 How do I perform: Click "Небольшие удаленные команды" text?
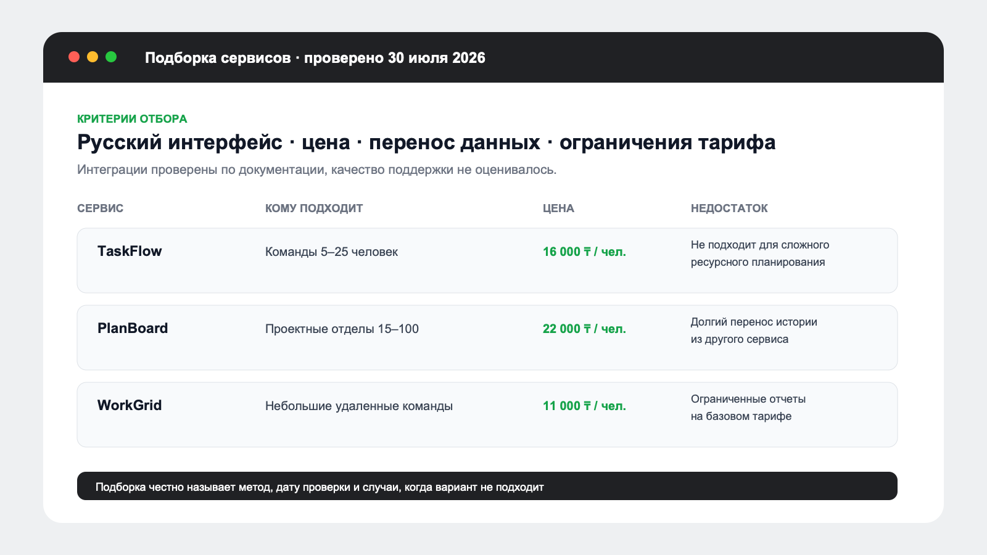[x=359, y=406]
